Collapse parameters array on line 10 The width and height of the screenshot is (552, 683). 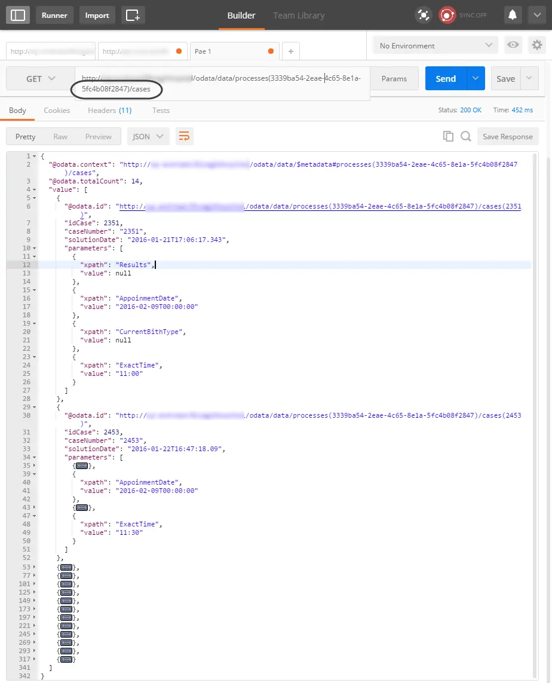click(x=35, y=249)
